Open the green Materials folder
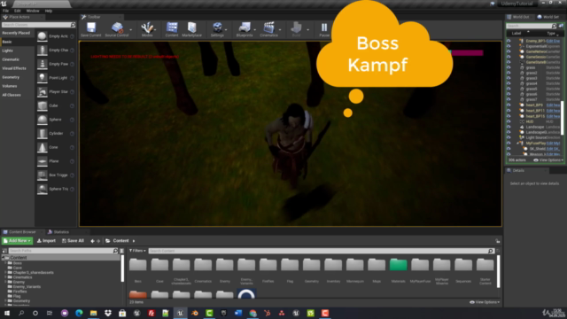Viewport: 567px width, 319px height. pos(398,269)
